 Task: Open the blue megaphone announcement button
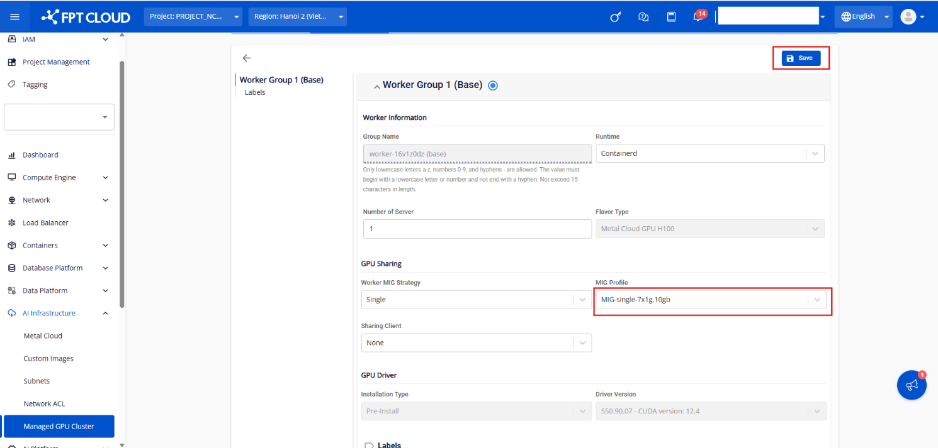(x=912, y=385)
